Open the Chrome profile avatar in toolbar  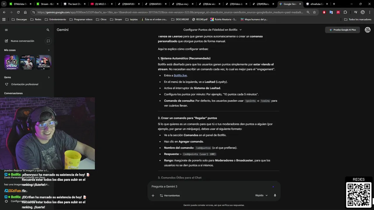[x=363, y=12]
